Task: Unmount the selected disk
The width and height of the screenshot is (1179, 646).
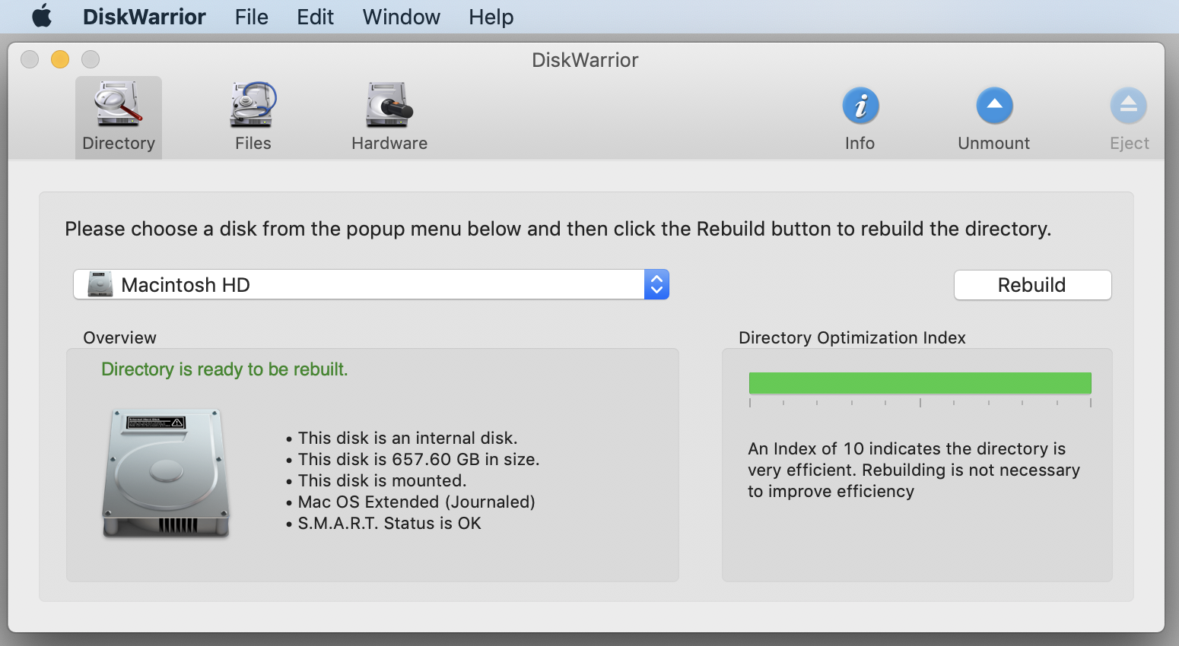Action: (x=994, y=118)
